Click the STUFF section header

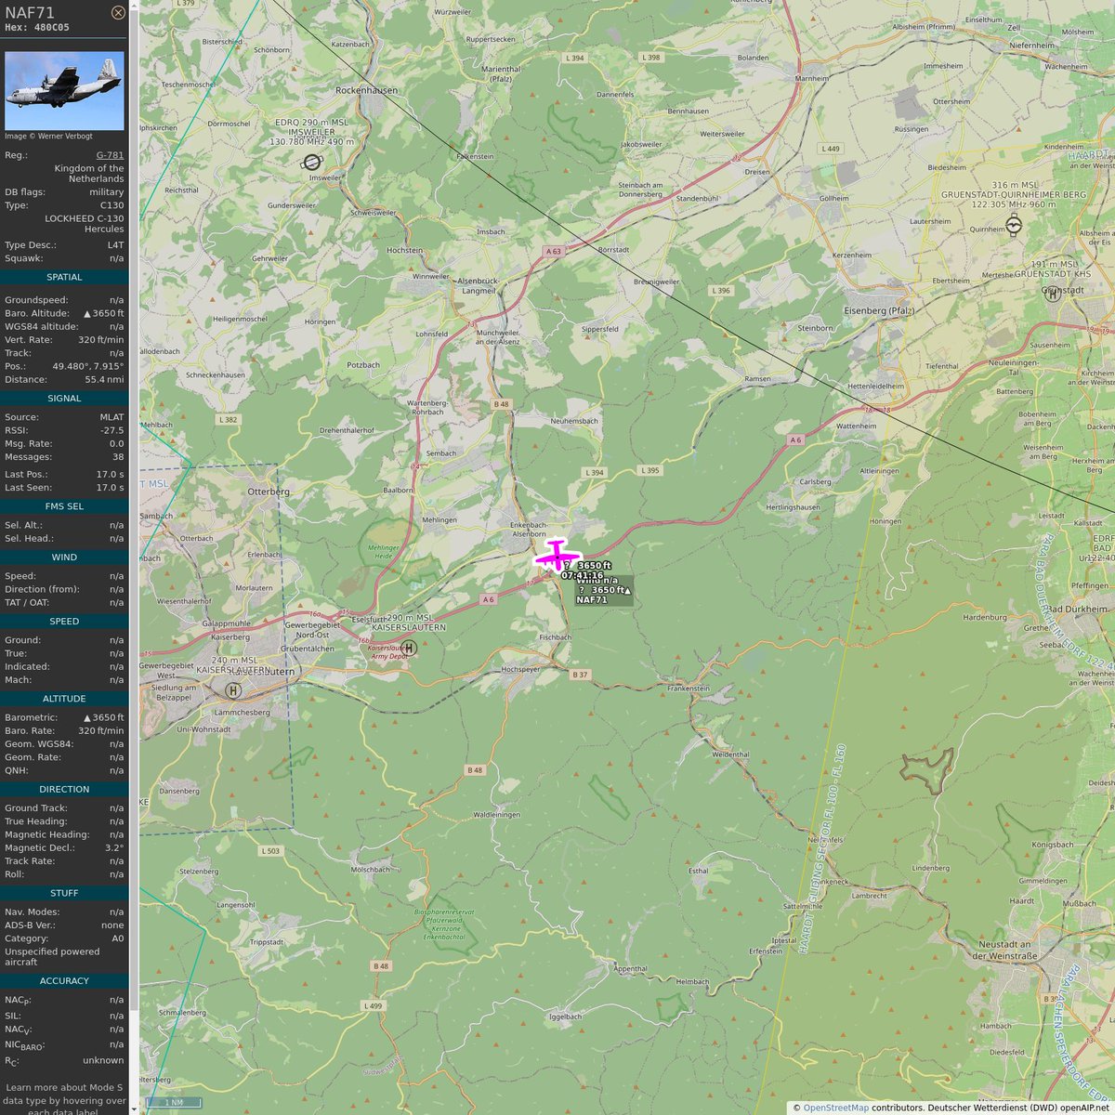tap(64, 893)
